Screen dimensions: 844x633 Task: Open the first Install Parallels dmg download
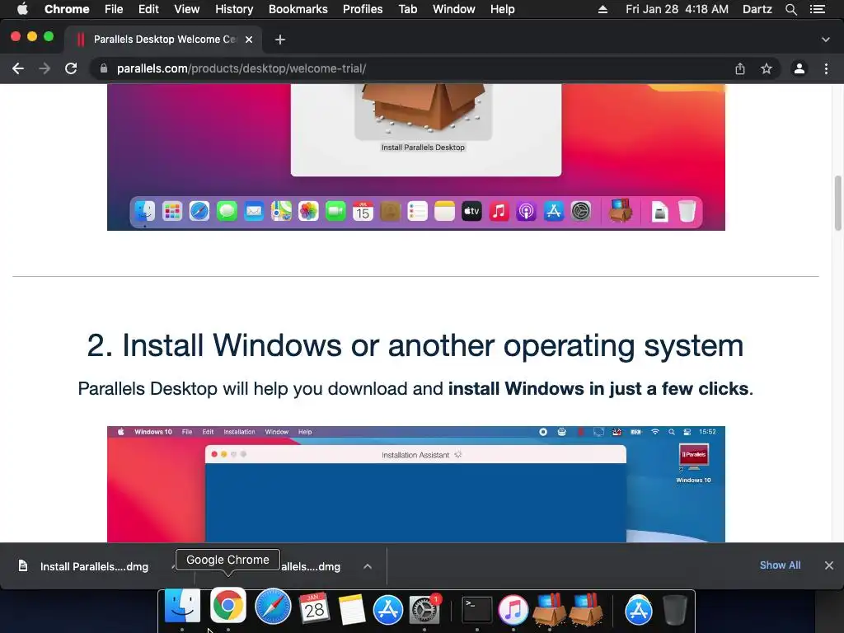coord(94,566)
